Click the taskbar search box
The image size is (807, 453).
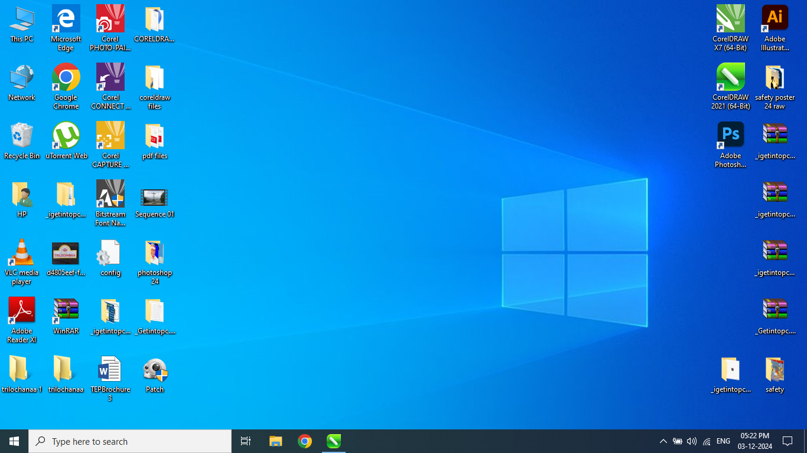click(x=130, y=441)
